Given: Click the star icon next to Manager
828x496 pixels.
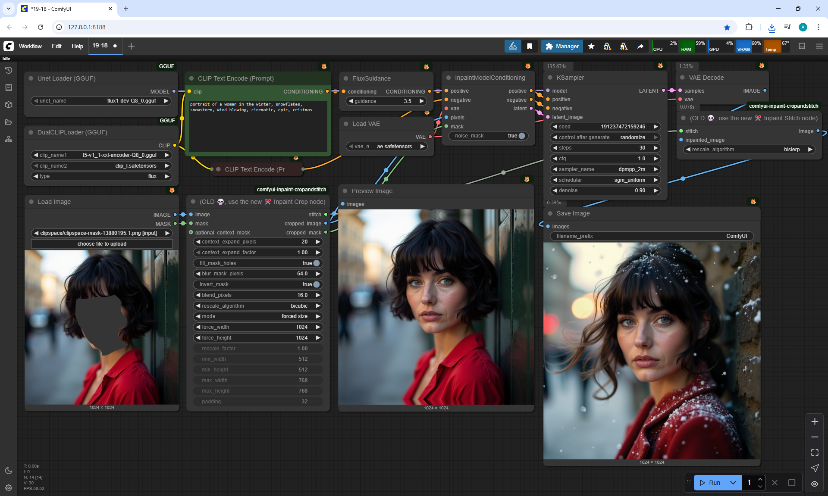Looking at the screenshot, I should (591, 46).
